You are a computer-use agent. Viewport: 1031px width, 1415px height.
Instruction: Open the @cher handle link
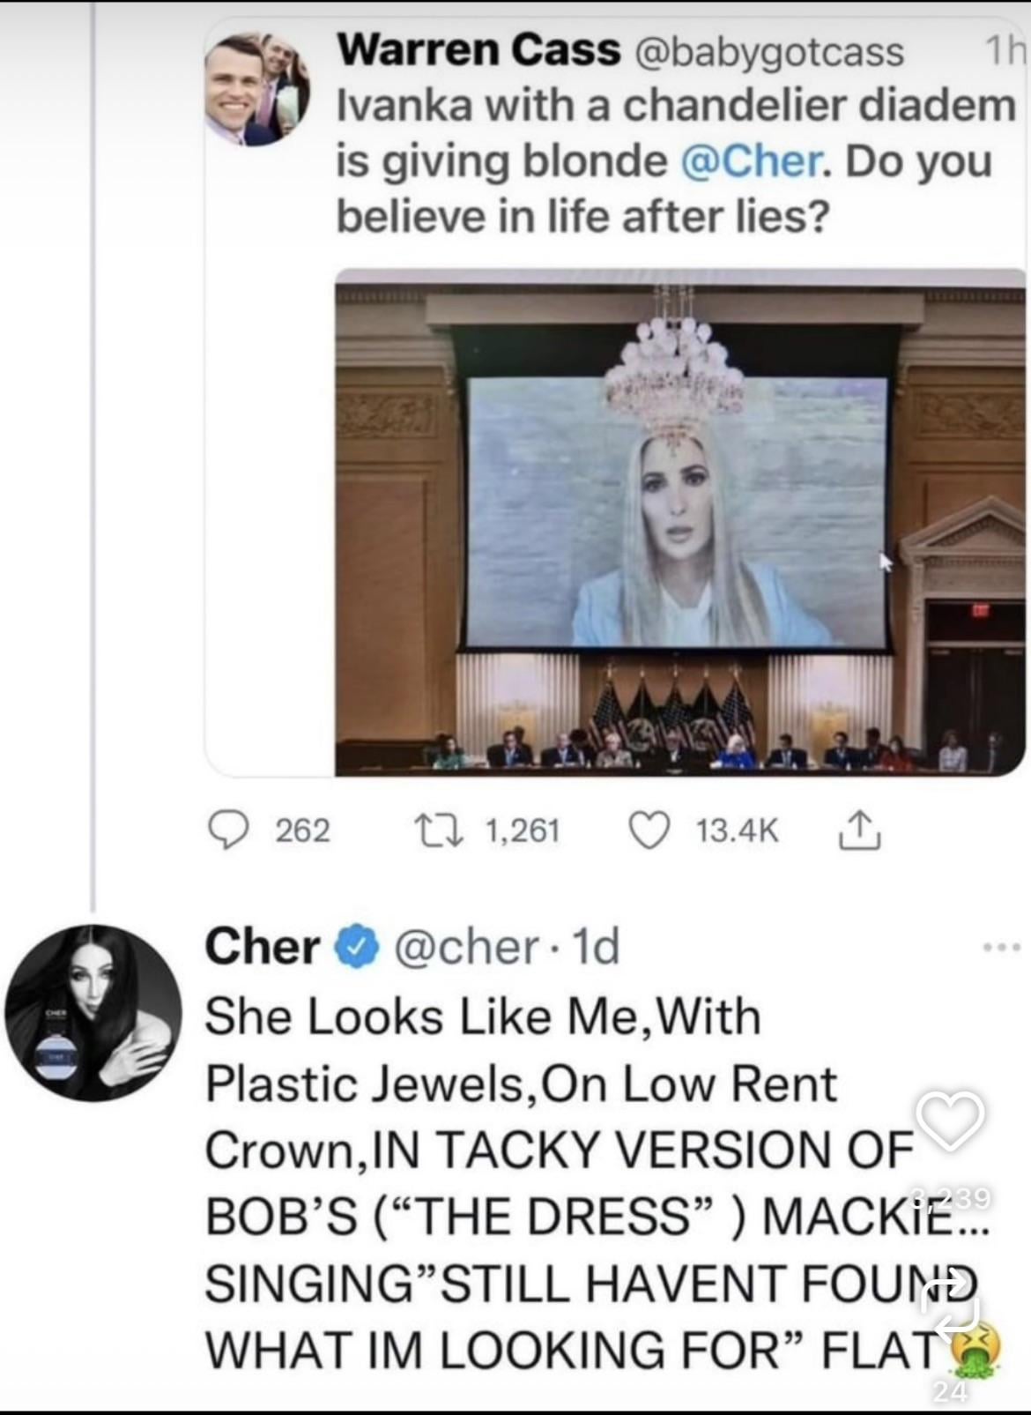click(x=466, y=948)
